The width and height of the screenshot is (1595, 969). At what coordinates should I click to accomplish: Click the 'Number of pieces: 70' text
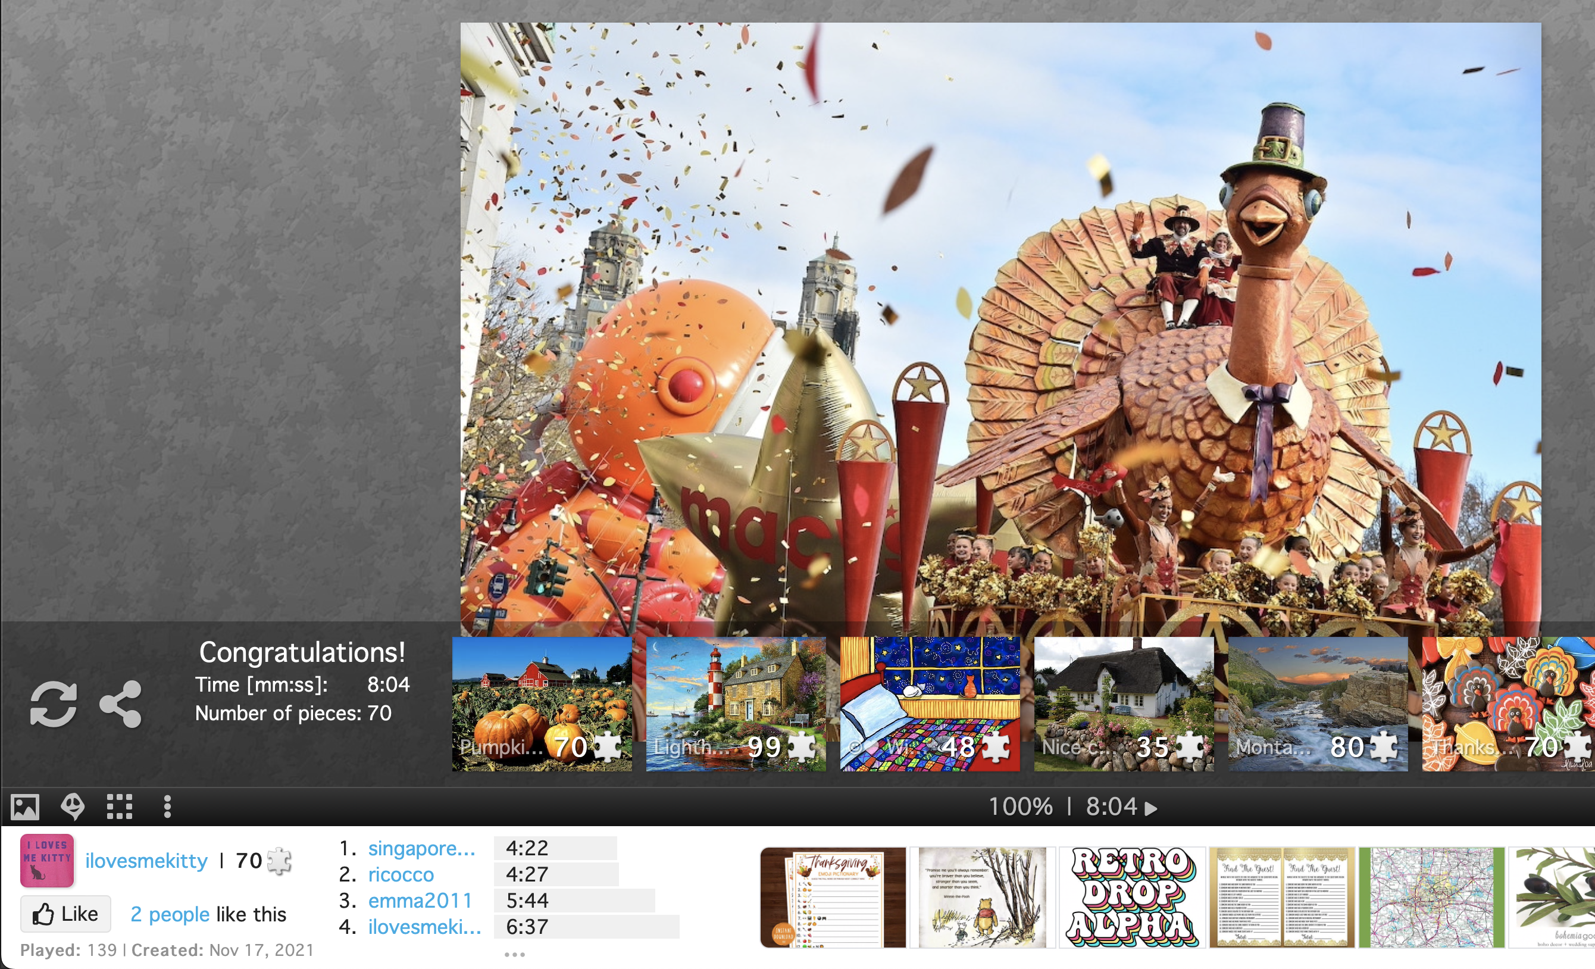click(x=293, y=712)
